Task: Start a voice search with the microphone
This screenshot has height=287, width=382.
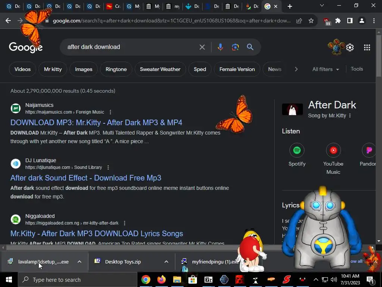Action: (220, 47)
